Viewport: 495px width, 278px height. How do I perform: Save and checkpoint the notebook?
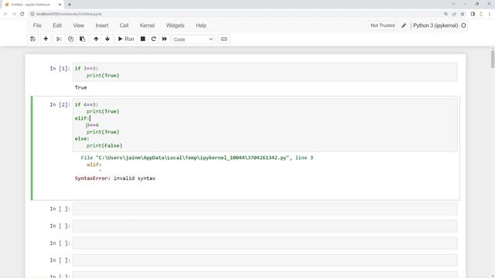[x=32, y=39]
